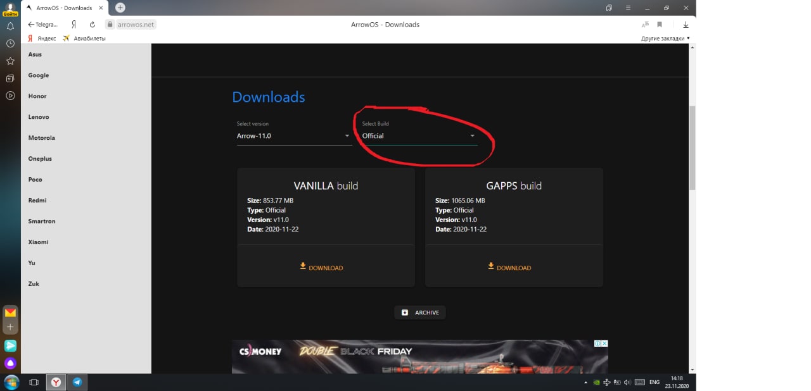
Task: Open a new tab with plus button
Action: coord(120,8)
